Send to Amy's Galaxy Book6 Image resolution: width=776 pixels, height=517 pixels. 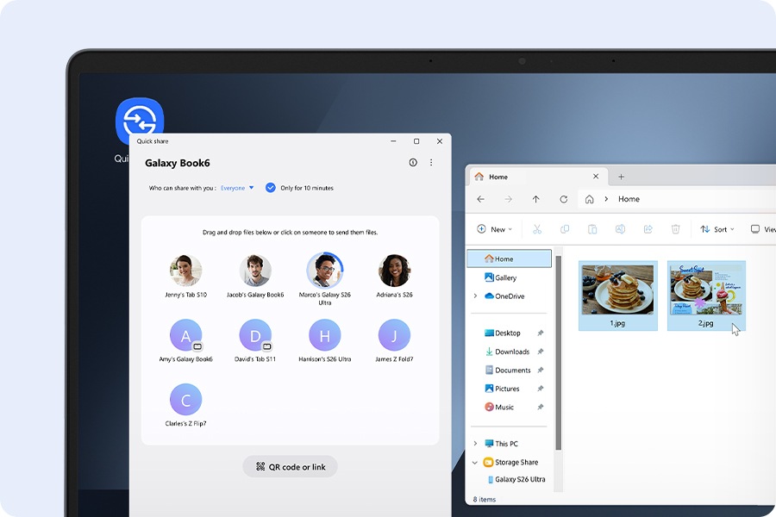tap(185, 341)
